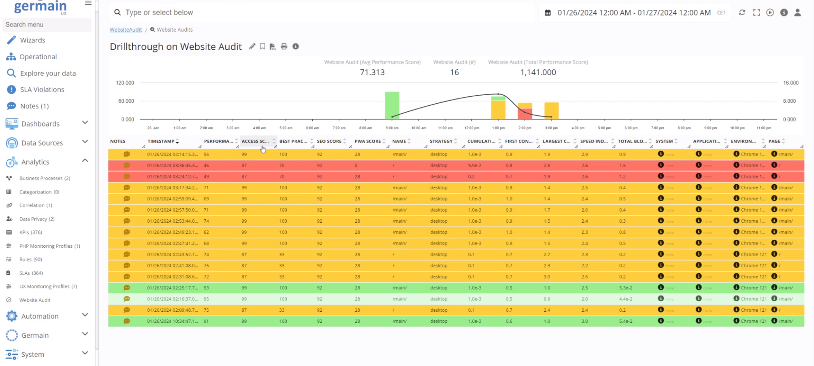Screen dimensions: 814x366
Task: Print the Website Audit report
Action: 283,46
